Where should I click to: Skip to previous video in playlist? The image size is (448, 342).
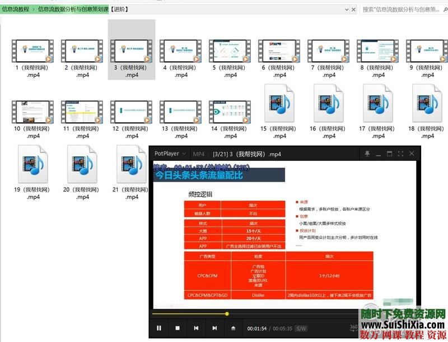195,328
